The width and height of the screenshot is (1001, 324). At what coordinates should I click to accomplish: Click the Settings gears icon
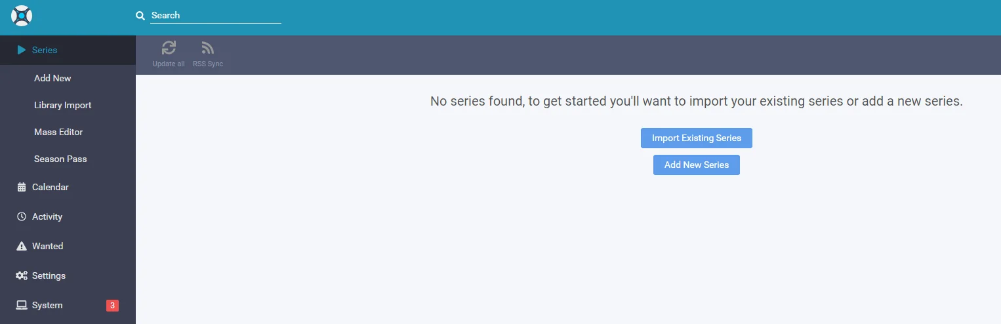[x=22, y=275]
